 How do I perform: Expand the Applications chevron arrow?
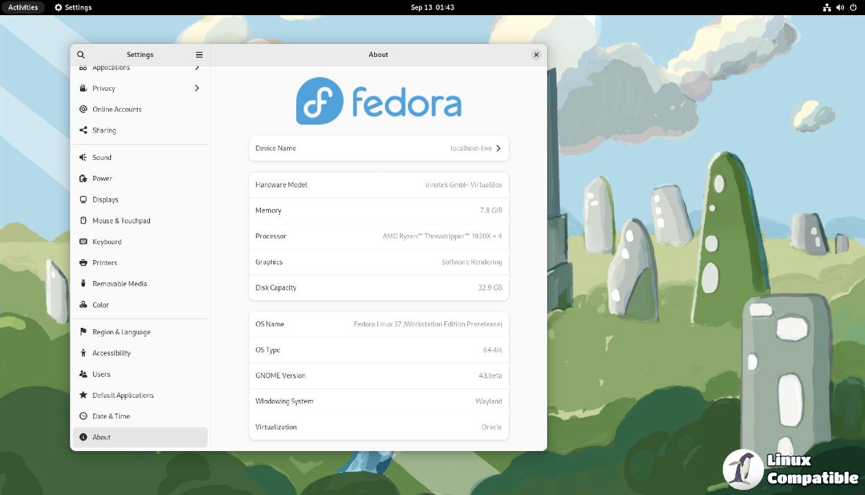(197, 68)
